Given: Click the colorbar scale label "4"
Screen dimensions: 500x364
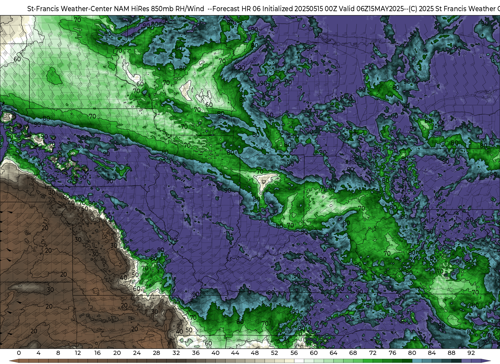Looking at the screenshot, I should tap(39, 353).
